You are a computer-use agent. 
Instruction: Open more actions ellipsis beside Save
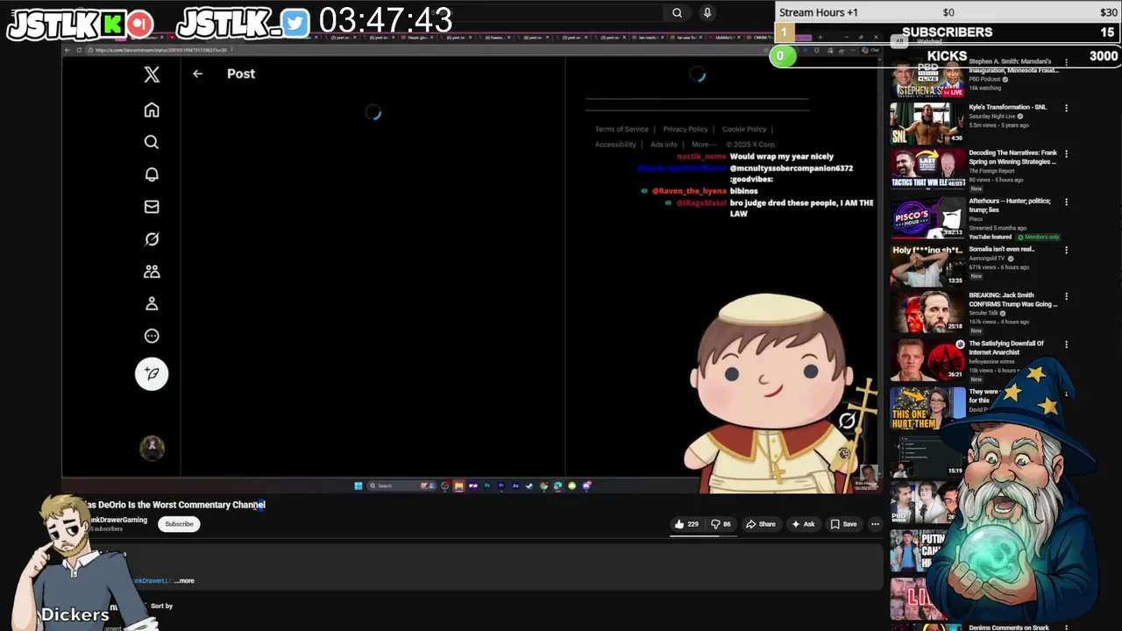coord(875,524)
